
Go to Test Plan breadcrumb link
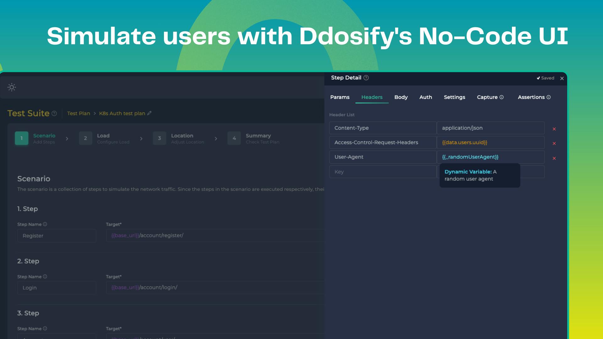click(79, 113)
